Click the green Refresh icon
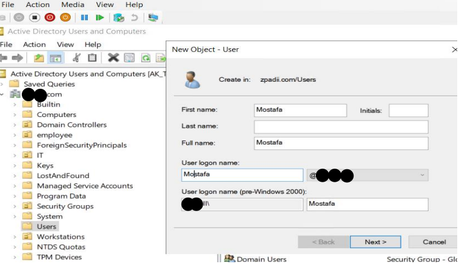The width and height of the screenshot is (459, 264). pyautogui.click(x=146, y=58)
